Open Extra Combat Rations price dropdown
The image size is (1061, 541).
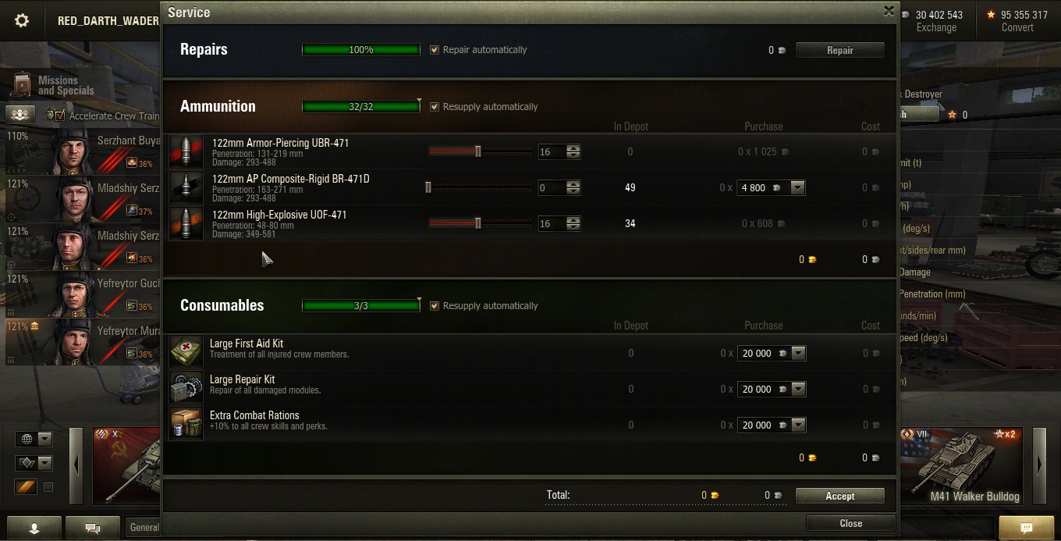[x=797, y=425]
